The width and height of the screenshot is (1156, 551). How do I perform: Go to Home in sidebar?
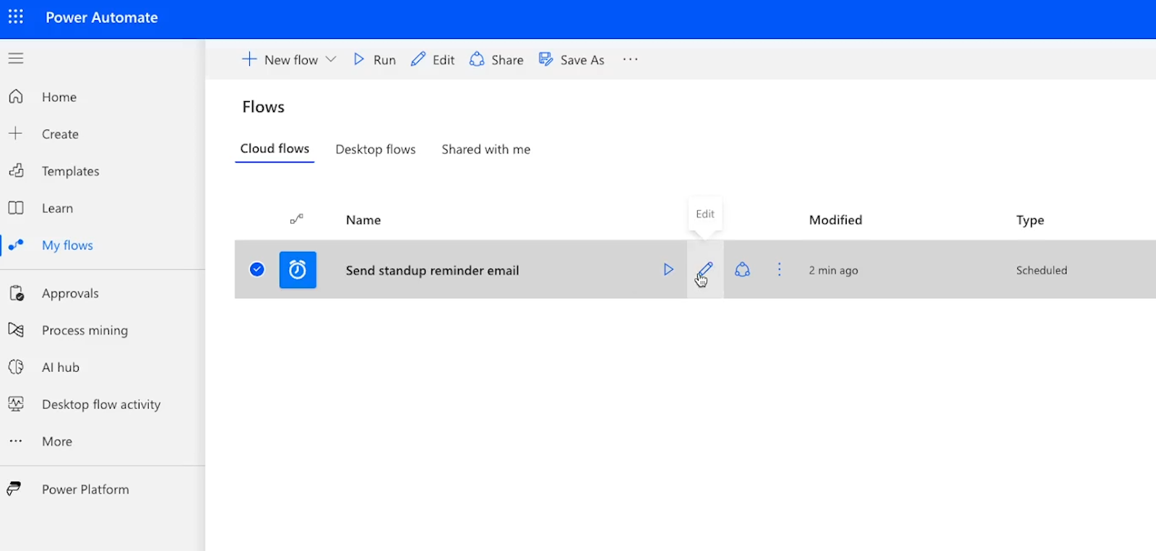click(59, 97)
